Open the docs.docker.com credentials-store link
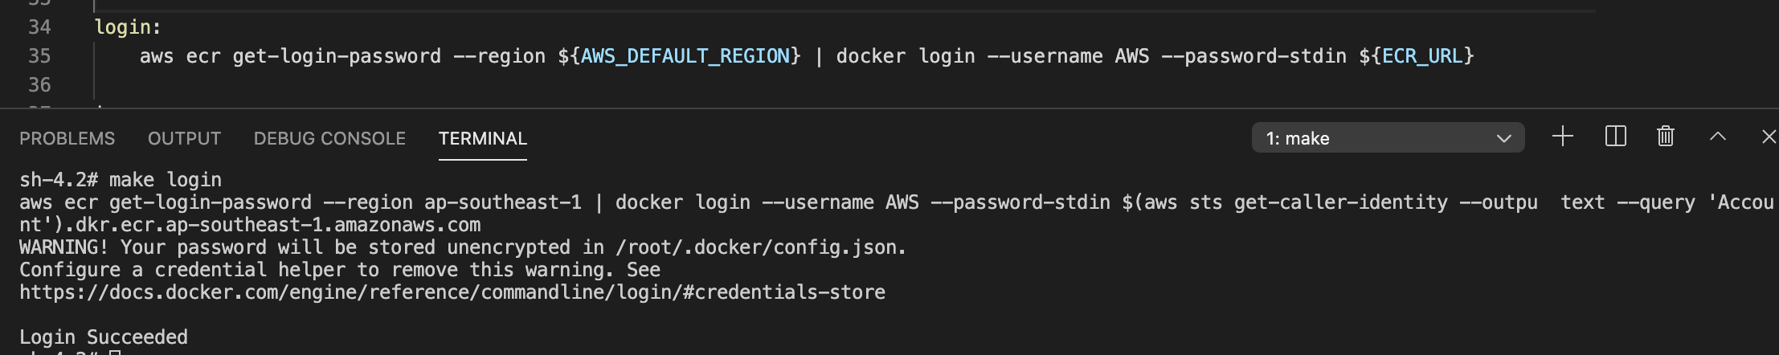This screenshot has height=355, width=1779. click(x=452, y=292)
